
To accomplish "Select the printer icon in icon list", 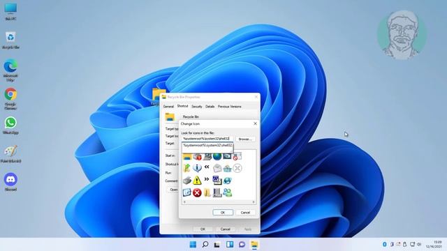I will 187,180.
